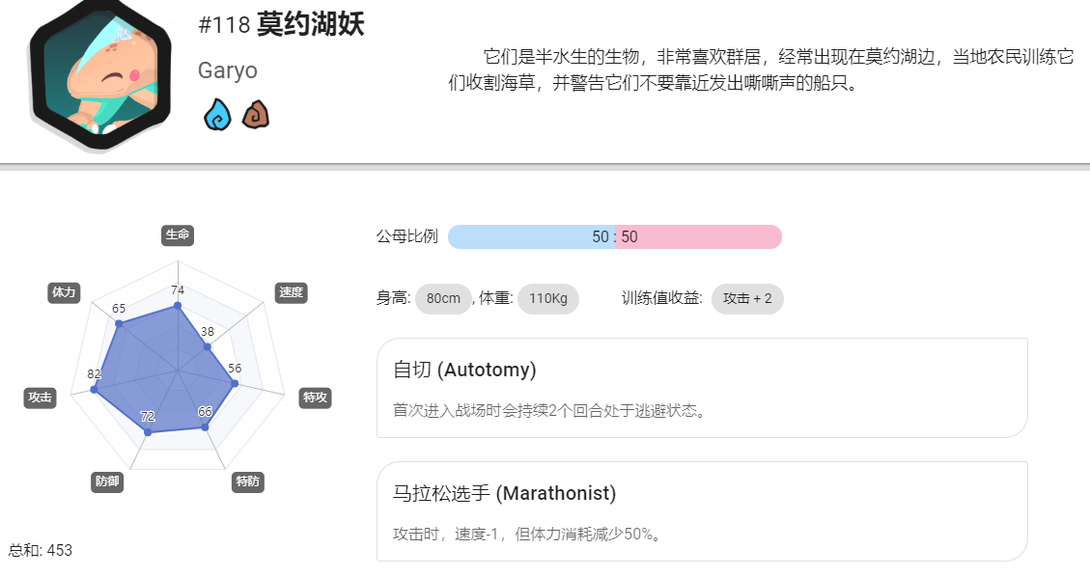This screenshot has width=1090, height=577.
Task: Click the 110Kg weight chip
Action: click(548, 298)
